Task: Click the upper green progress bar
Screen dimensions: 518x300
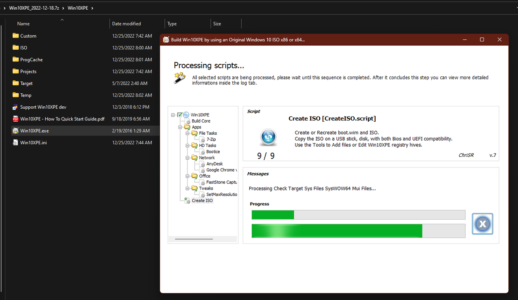Action: coord(358,215)
